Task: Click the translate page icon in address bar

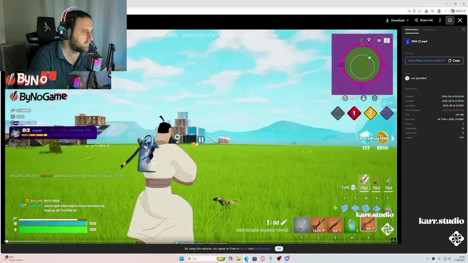Action: [409, 11]
